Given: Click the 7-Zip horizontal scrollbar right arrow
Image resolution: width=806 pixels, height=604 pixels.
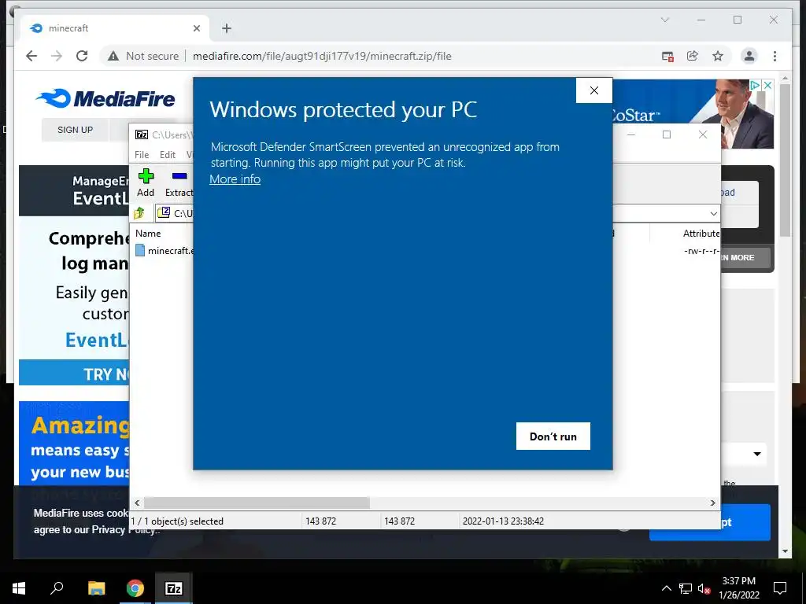Looking at the screenshot, I should pyautogui.click(x=712, y=503).
